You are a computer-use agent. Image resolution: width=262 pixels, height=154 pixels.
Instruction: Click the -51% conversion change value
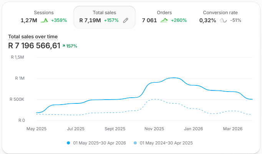click(236, 20)
